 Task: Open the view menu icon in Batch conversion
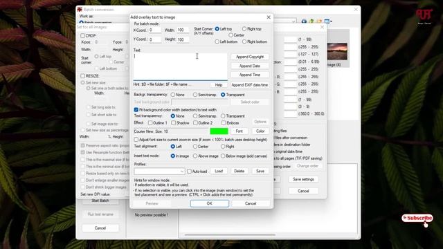[x=327, y=21]
